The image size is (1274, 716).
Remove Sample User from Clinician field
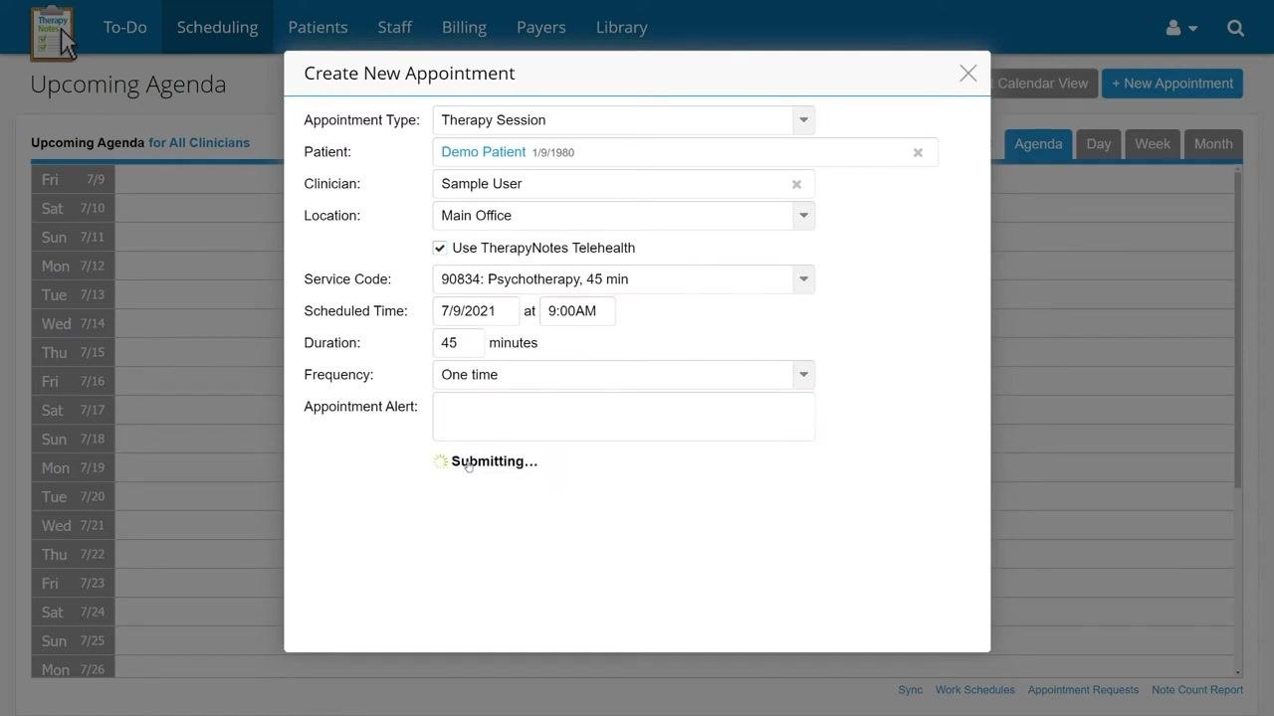[796, 184]
